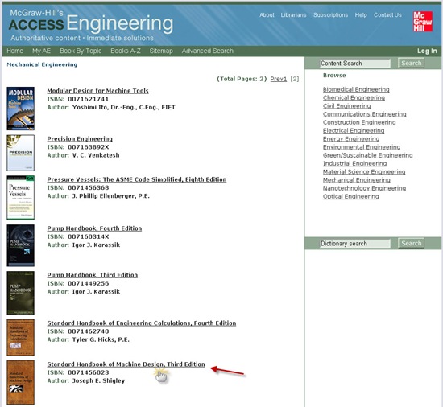The height and width of the screenshot is (407, 443).
Task: Click the Browse sidebar heading
Action: tap(334, 76)
